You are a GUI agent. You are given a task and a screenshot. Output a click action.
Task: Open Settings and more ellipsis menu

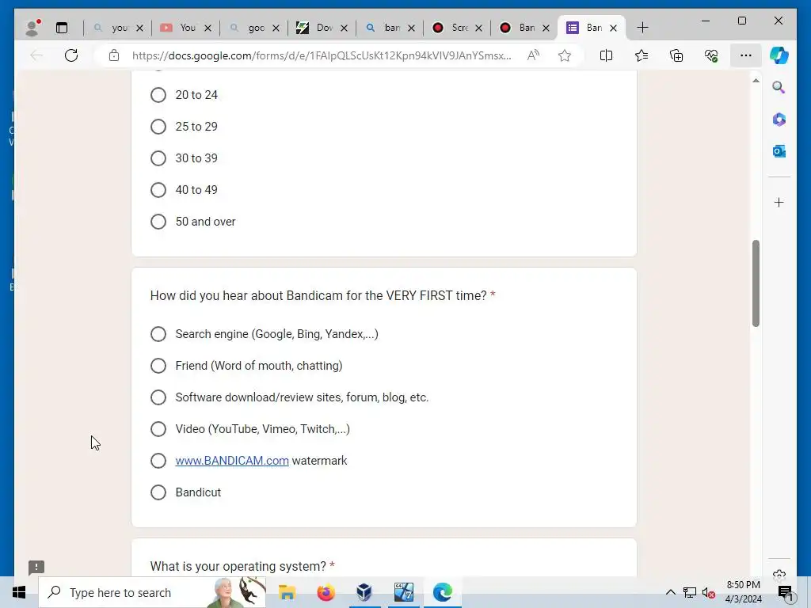tap(746, 55)
